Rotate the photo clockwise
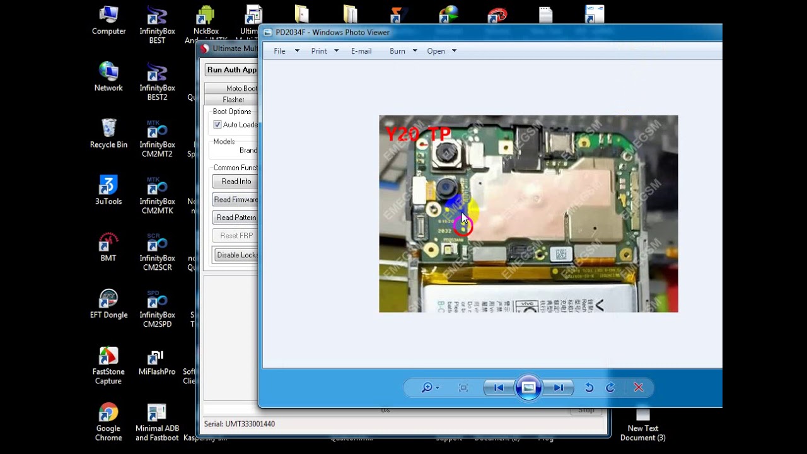Viewport: 807px width, 454px height. click(x=610, y=388)
